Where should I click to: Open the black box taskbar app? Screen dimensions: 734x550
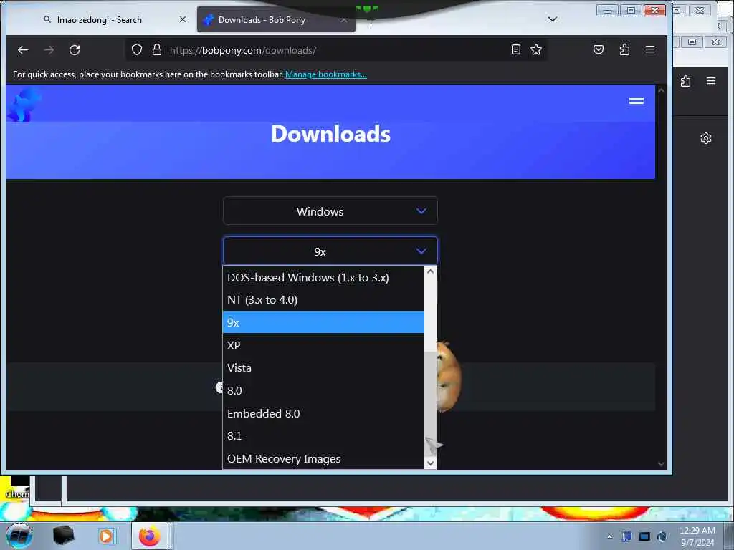click(63, 536)
